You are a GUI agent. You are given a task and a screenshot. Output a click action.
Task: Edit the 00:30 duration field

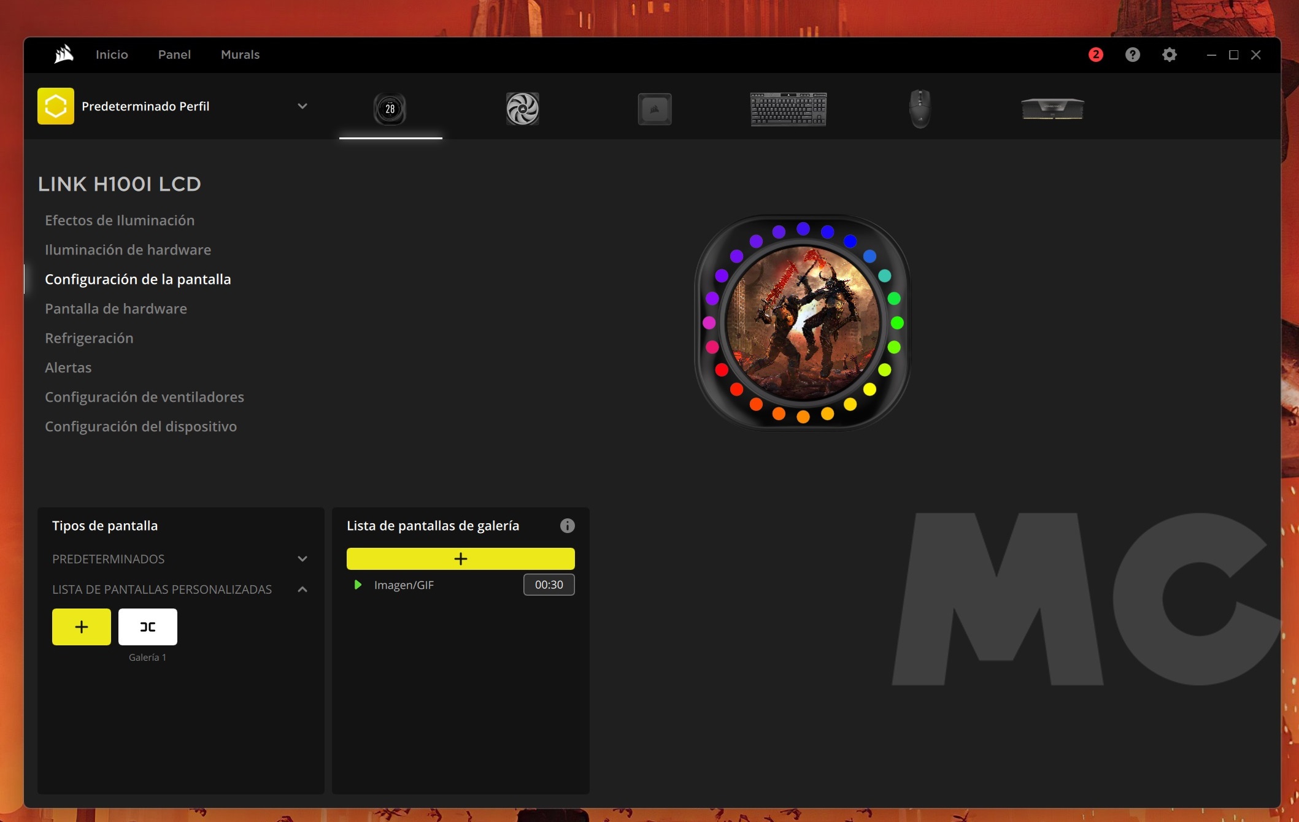point(549,585)
